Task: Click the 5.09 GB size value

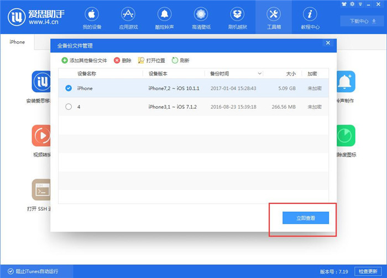Action: [287, 88]
